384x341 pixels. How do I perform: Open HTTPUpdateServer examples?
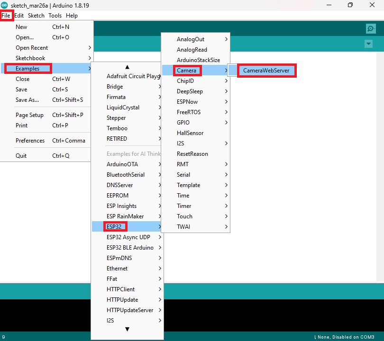128,310
